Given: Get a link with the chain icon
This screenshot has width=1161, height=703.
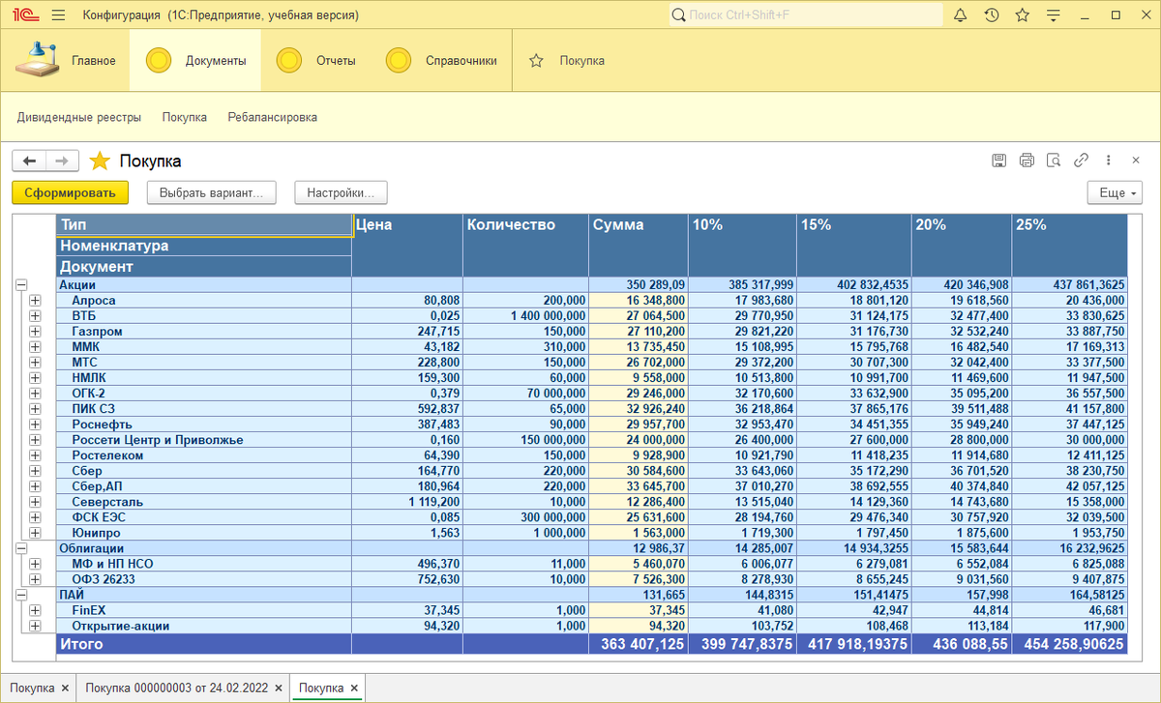Looking at the screenshot, I should click(1082, 161).
